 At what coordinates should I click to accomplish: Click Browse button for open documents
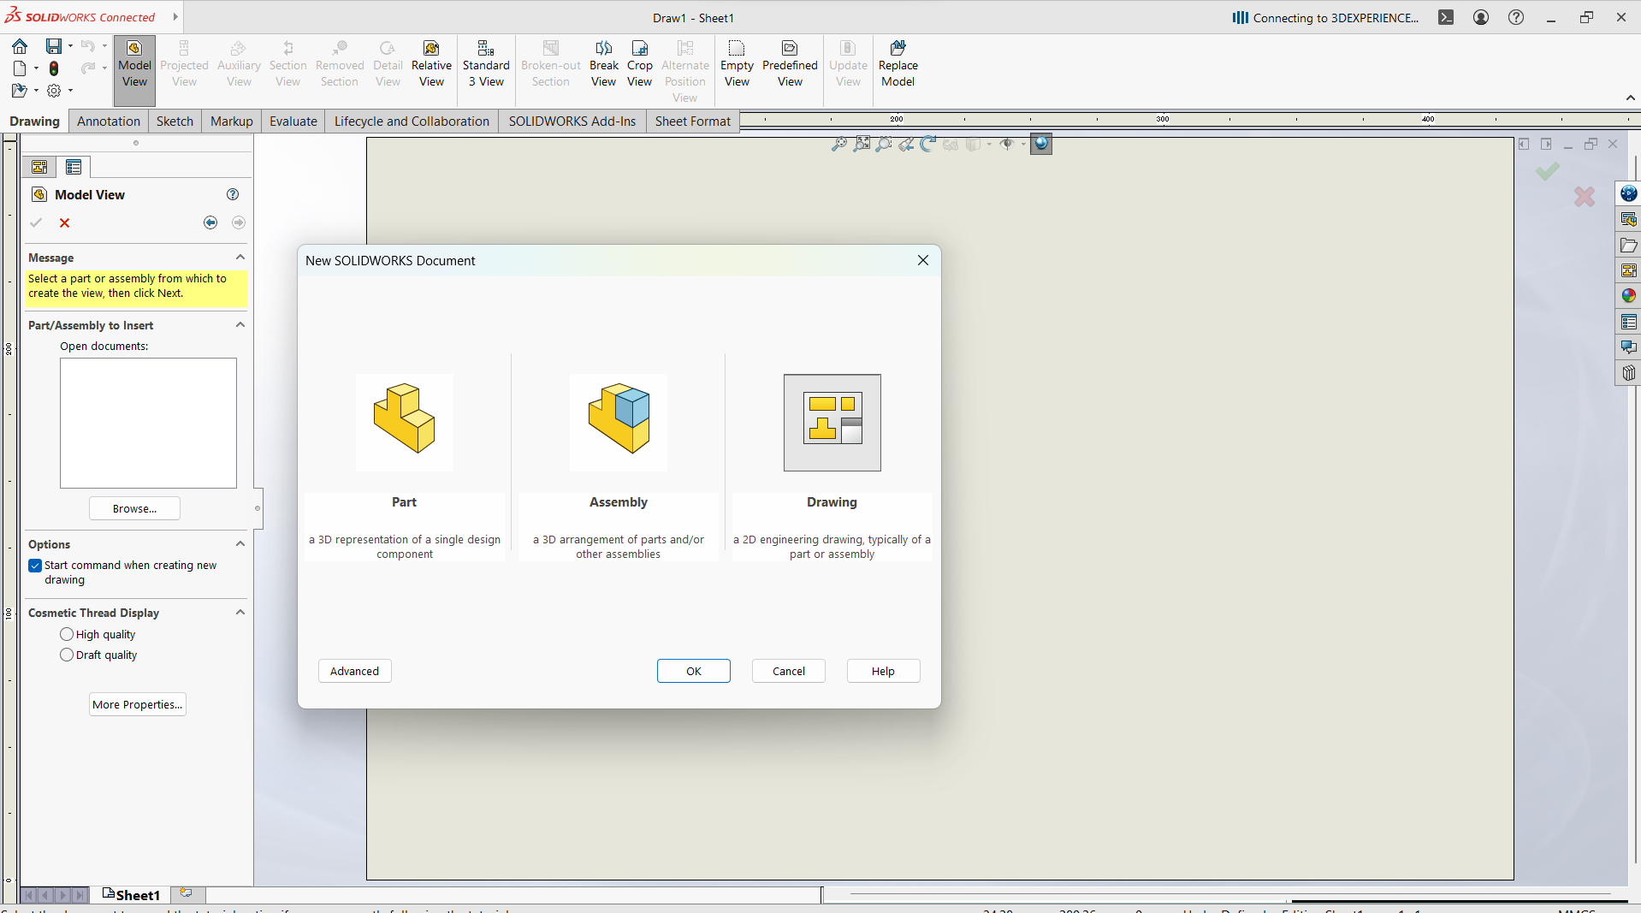(135, 508)
